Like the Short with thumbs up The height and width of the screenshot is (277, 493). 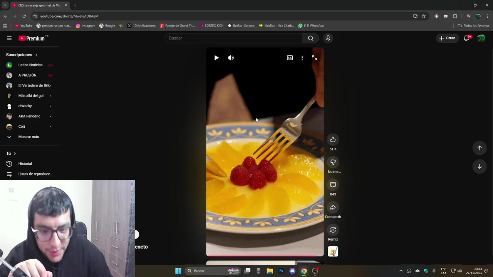tap(333, 140)
